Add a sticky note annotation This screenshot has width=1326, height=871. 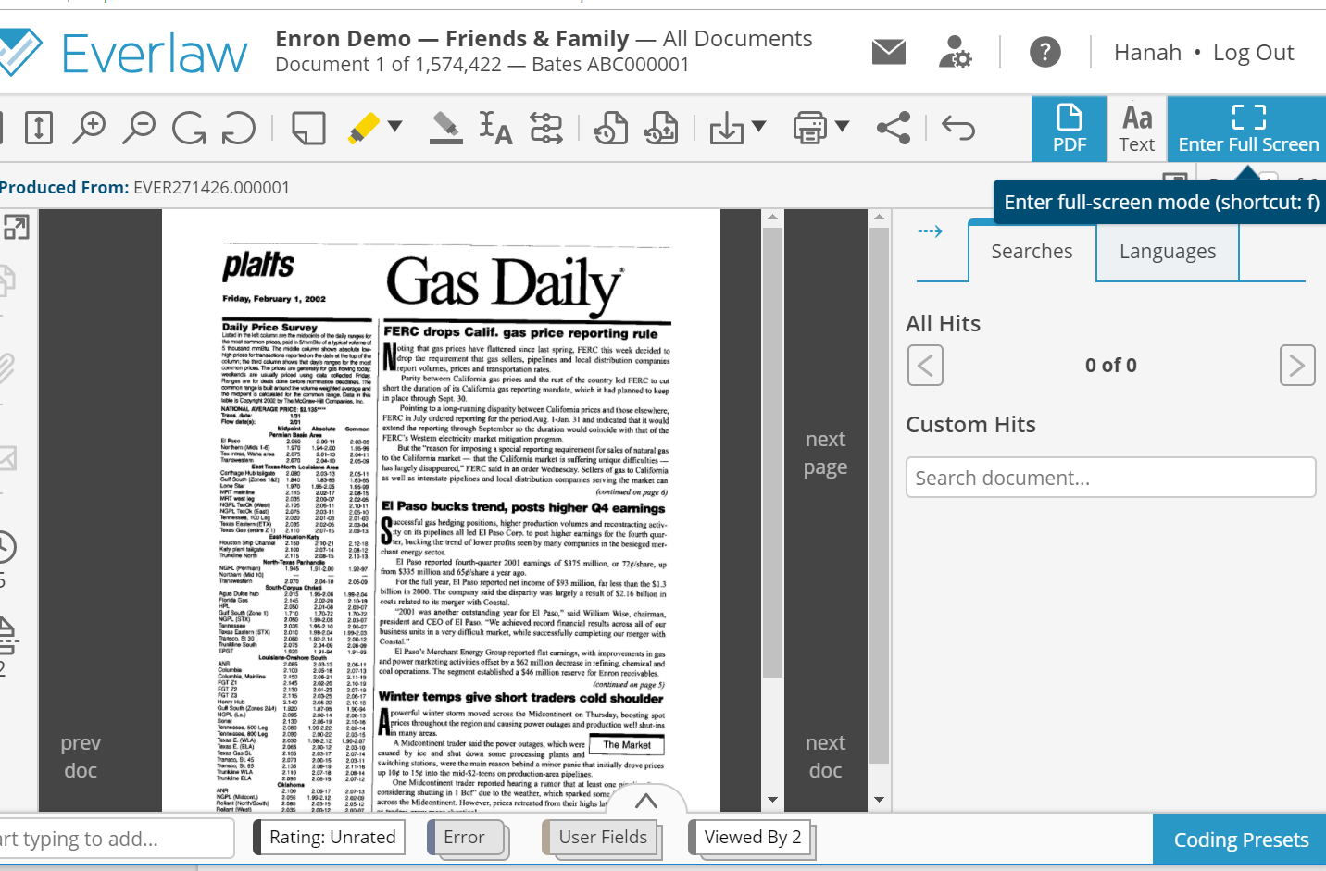[x=308, y=128]
